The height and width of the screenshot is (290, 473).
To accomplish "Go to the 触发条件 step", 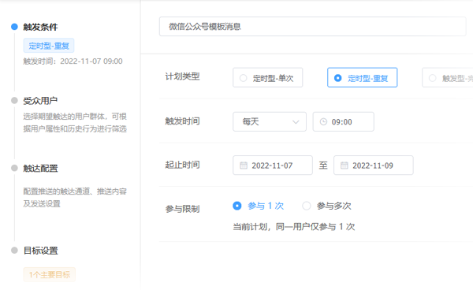I will [40, 27].
